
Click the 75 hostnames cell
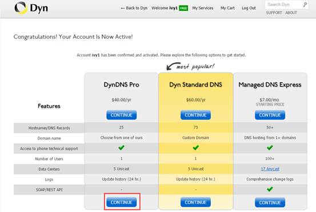pos(195,127)
